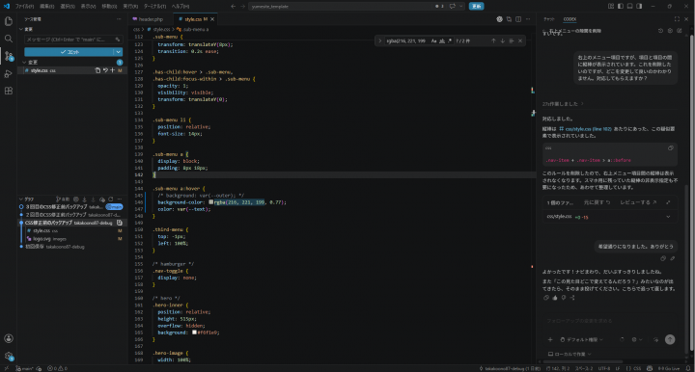Open the Terminal menu
The width and height of the screenshot is (695, 372).
pos(154,6)
